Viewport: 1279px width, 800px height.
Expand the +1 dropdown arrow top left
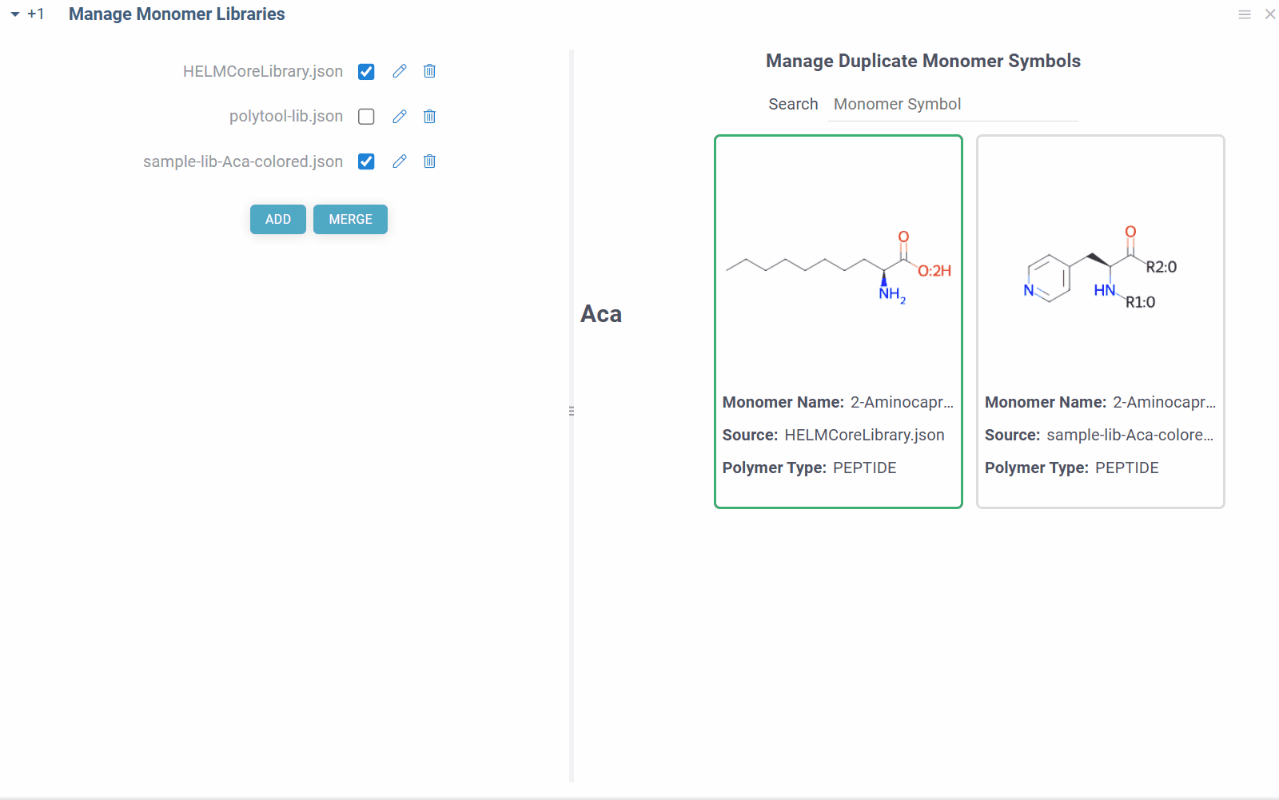click(14, 14)
